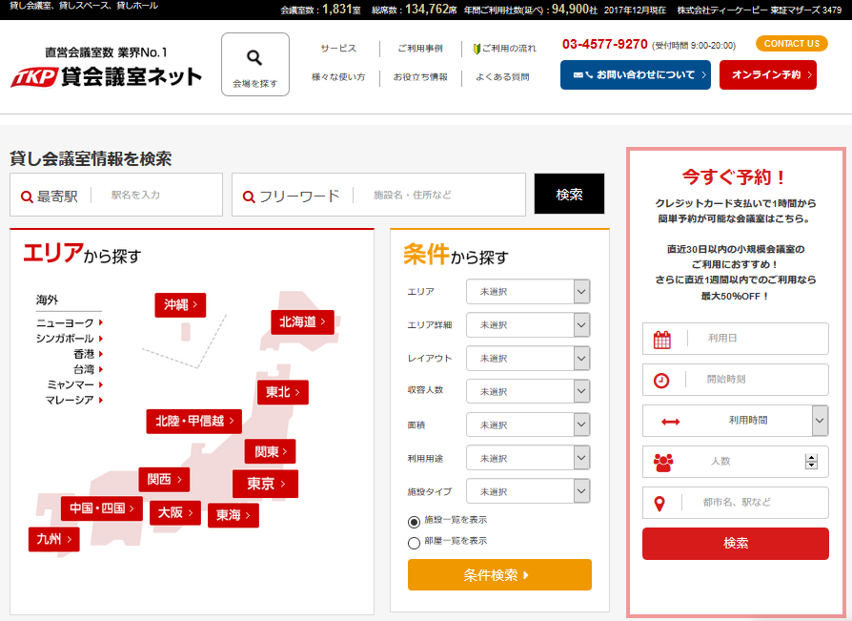852x621 pixels.
Task: Select the 施設一覧を表示 radio button
Action: (x=414, y=522)
